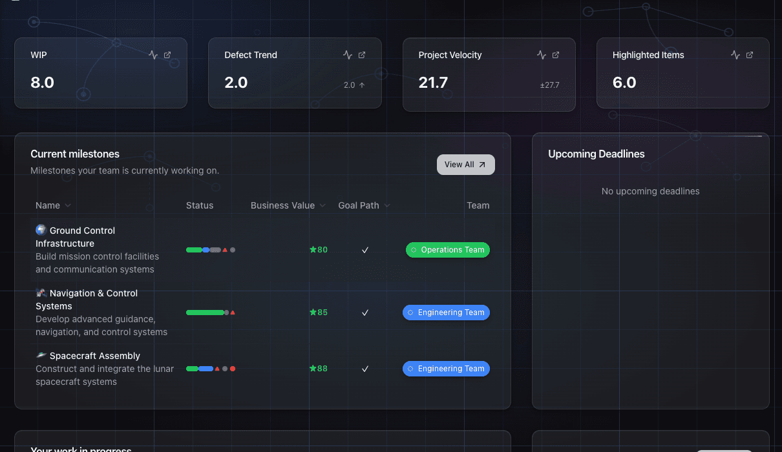This screenshot has height=452, width=782.
Task: Open the Operations Team badge
Action: (447, 250)
